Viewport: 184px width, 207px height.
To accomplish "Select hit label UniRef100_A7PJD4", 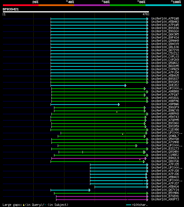I will coord(165,72).
